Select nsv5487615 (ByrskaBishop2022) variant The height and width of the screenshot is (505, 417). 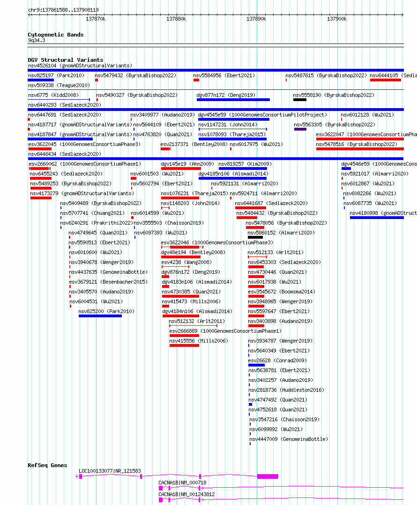(326, 75)
